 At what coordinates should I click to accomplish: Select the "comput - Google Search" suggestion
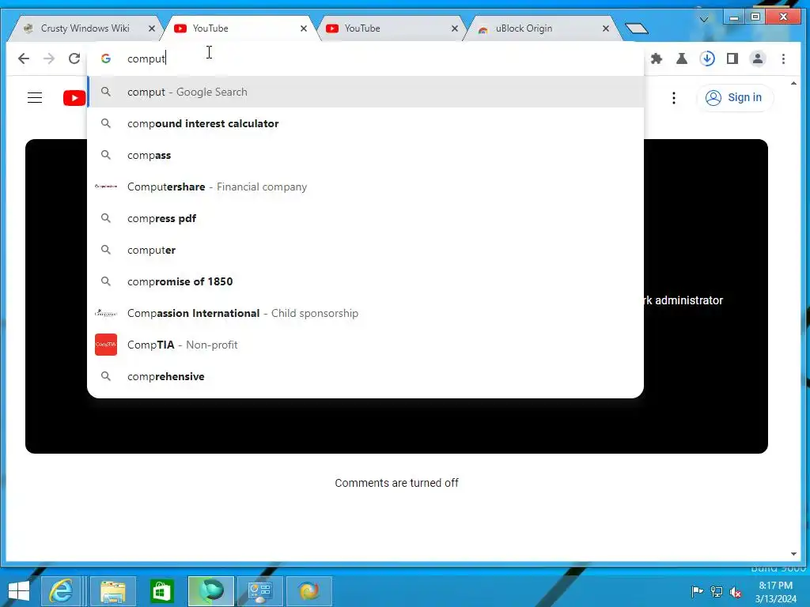pos(365,92)
